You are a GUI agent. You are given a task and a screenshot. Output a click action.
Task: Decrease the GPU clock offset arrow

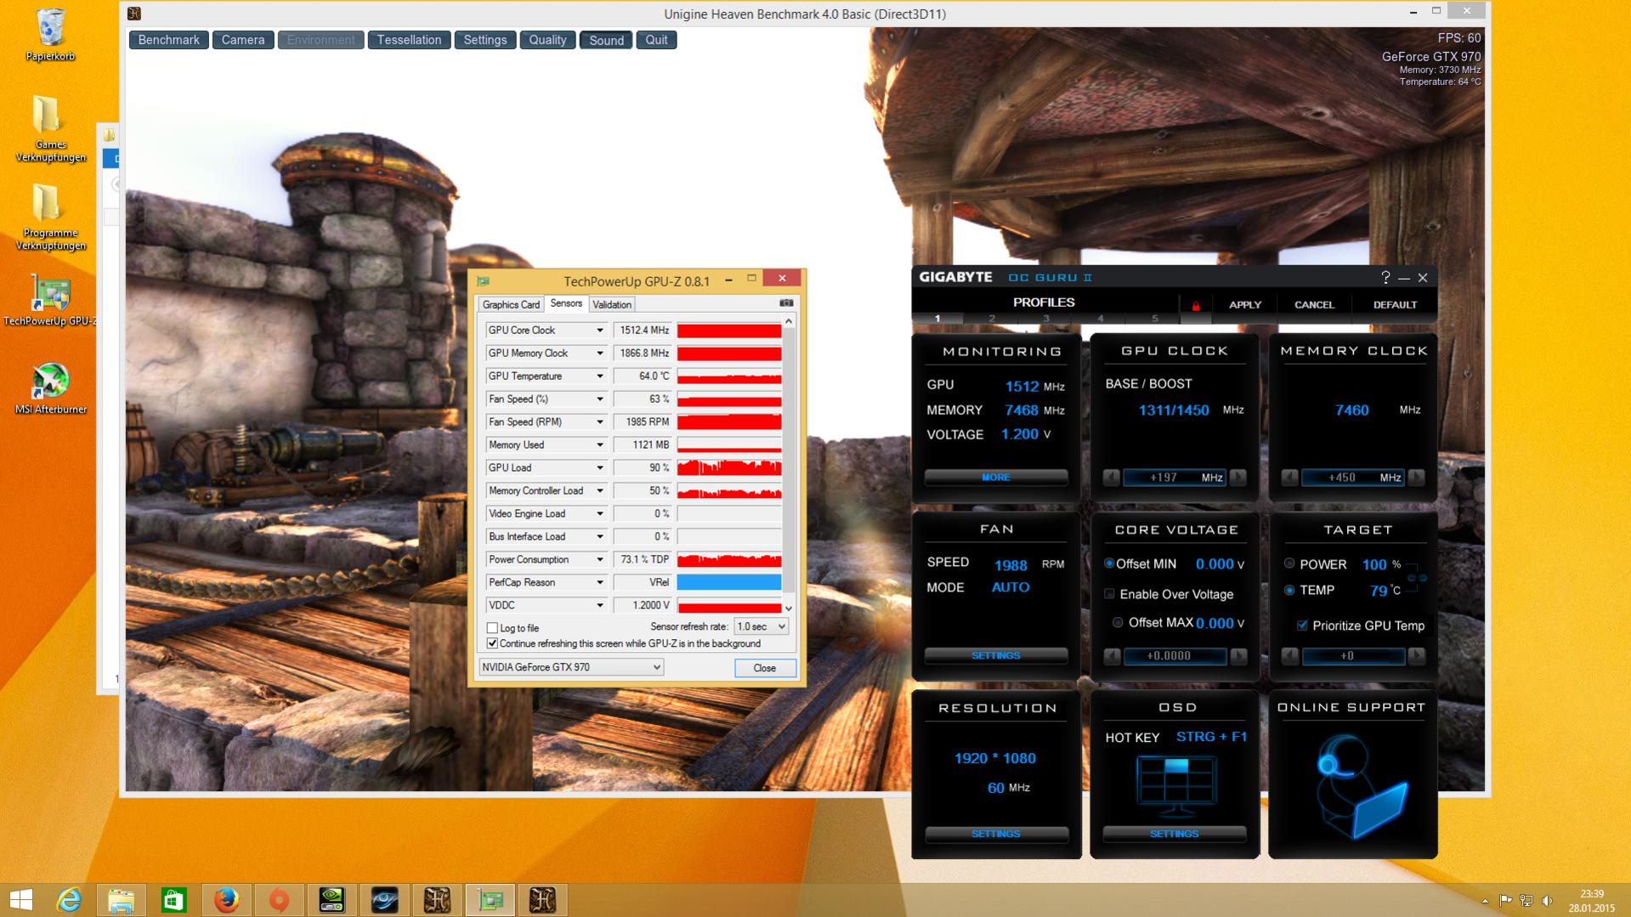coord(1111,478)
